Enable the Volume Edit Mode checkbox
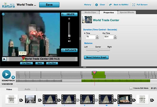This screenshot has height=107, width=157. click(131, 88)
